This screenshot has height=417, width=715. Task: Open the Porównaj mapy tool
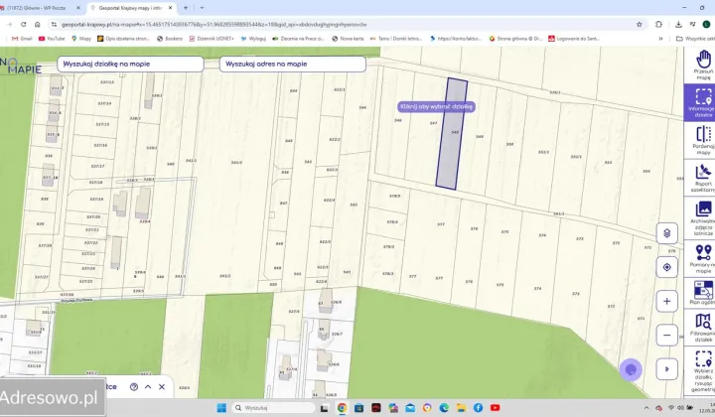point(703,137)
